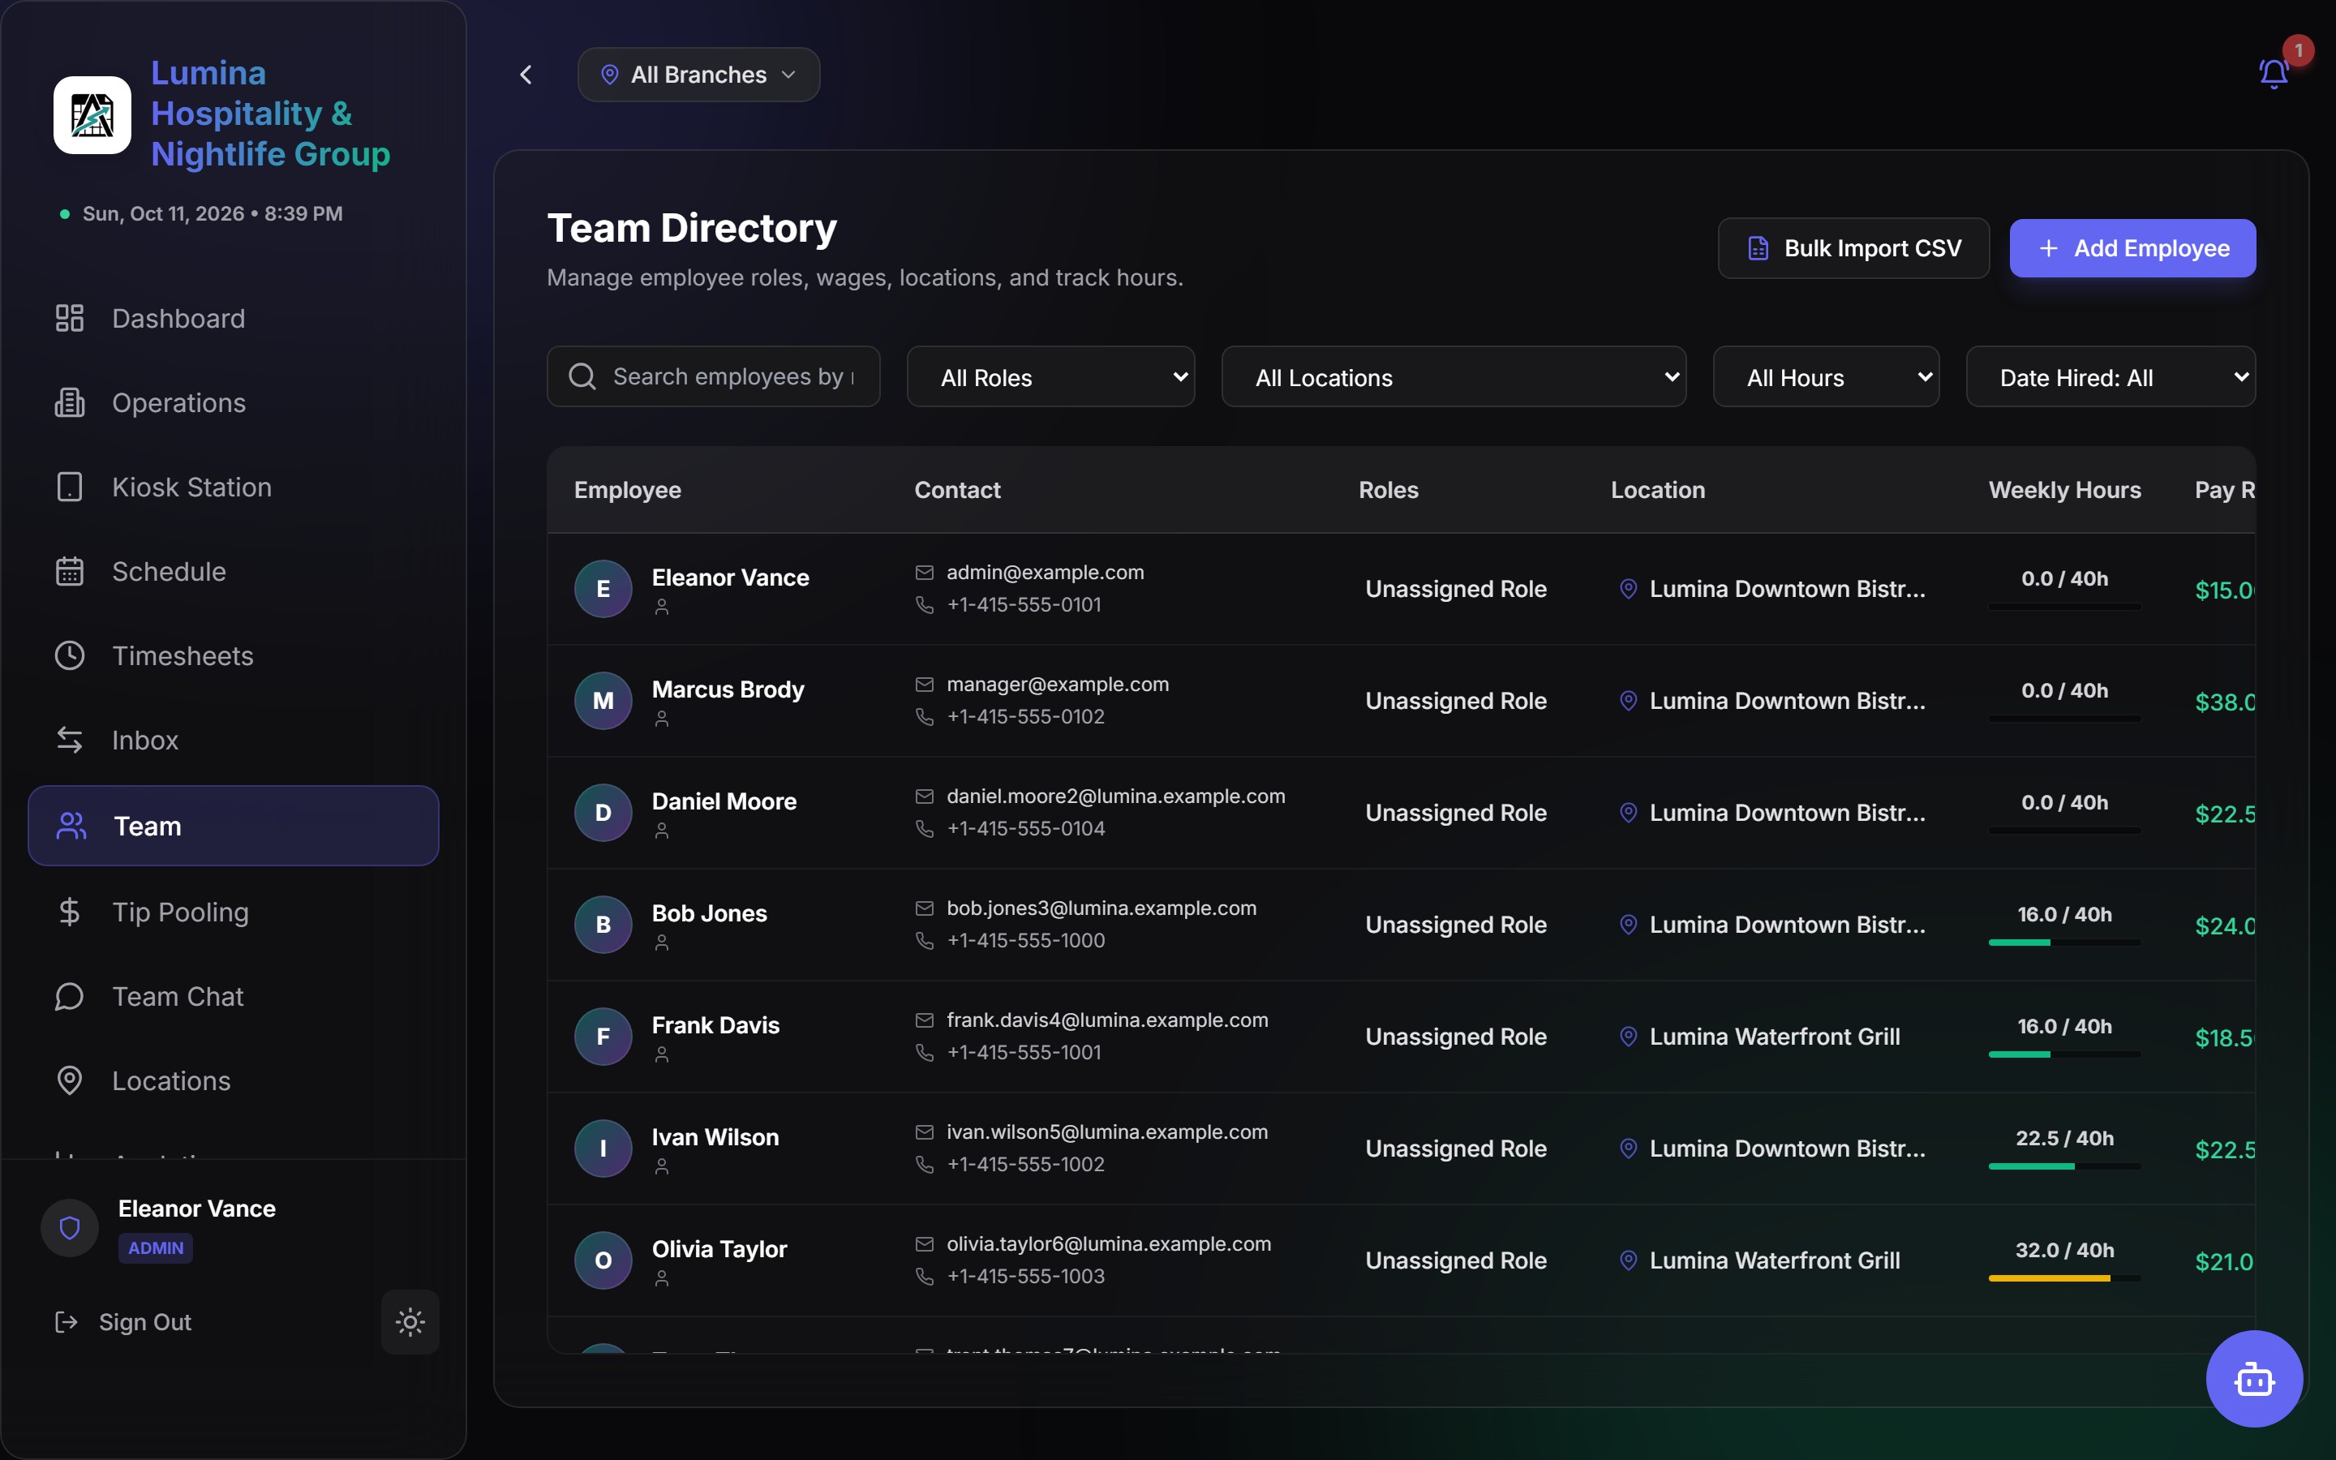Click Eleanor Vance's E avatar in table
2336x1460 pixels.
tap(603, 589)
